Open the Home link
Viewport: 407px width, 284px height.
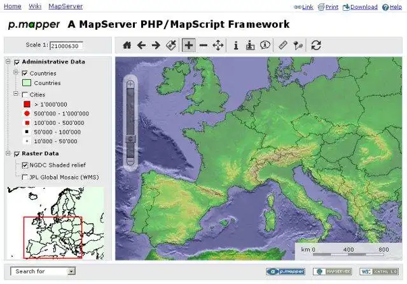(x=13, y=6)
